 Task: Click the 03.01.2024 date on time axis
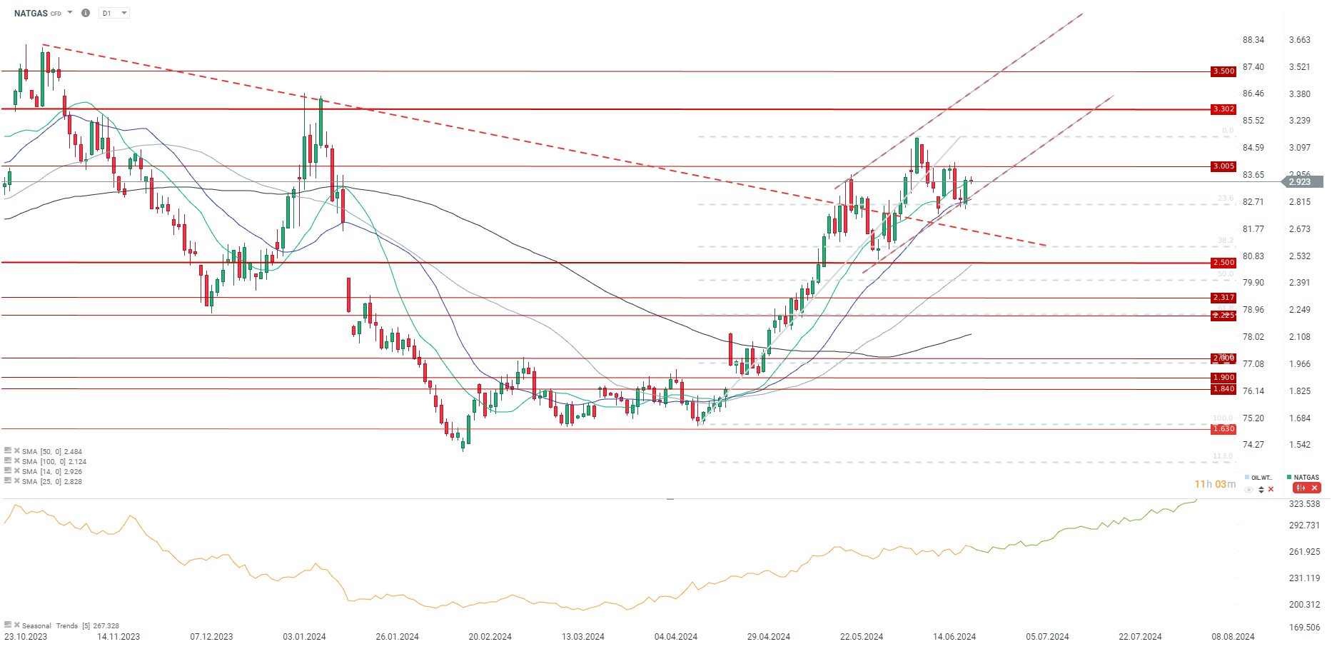304,636
